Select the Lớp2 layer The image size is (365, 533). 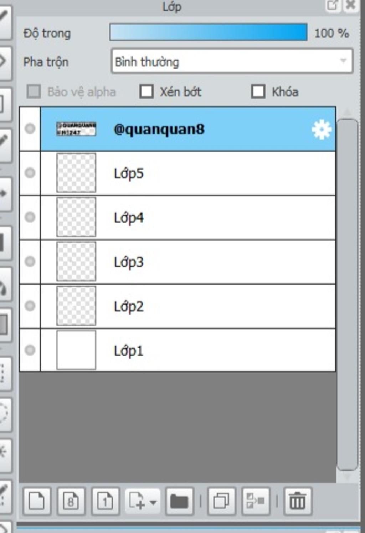[x=214, y=306]
